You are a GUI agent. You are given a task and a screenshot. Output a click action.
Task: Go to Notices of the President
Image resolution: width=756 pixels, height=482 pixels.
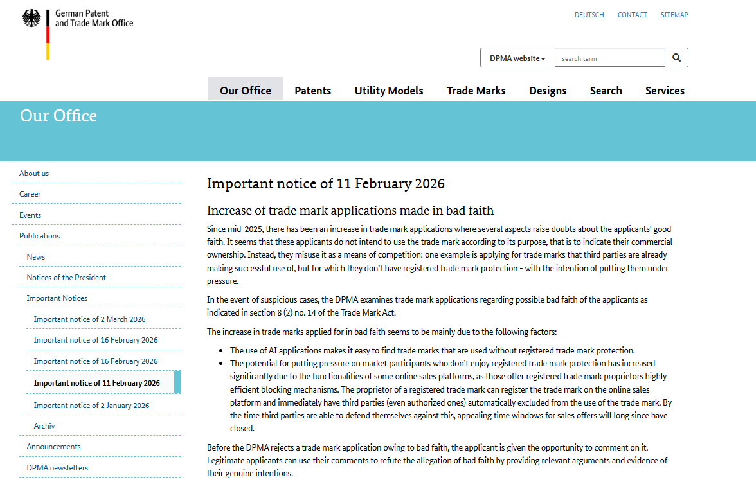pyautogui.click(x=66, y=278)
